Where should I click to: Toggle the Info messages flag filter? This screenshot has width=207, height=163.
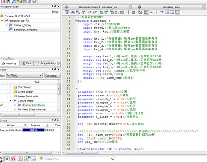click(x=33, y=159)
